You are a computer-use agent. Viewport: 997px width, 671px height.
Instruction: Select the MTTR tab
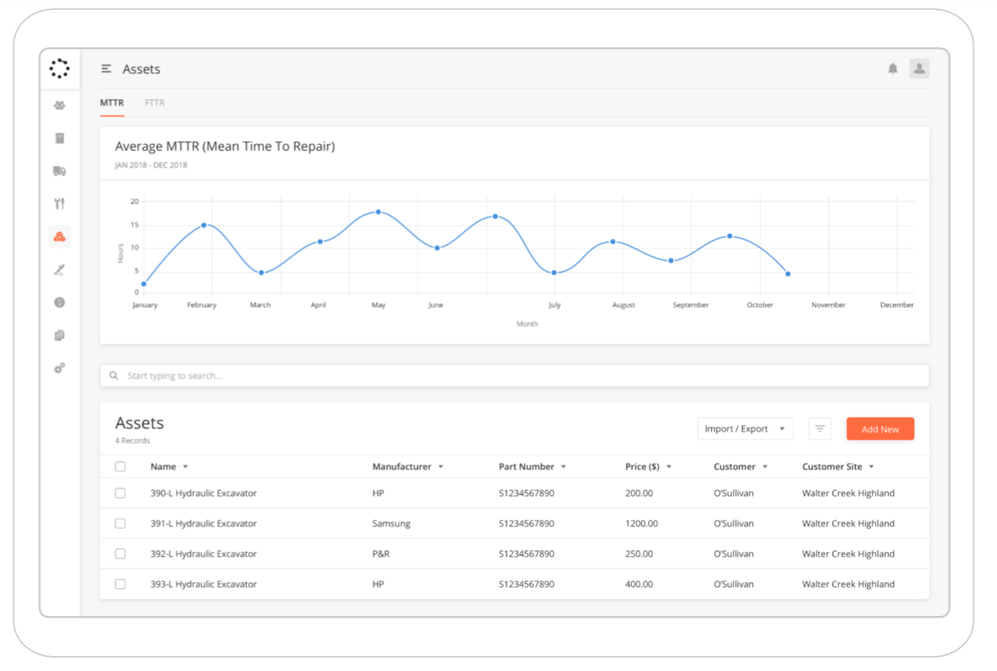[111, 103]
